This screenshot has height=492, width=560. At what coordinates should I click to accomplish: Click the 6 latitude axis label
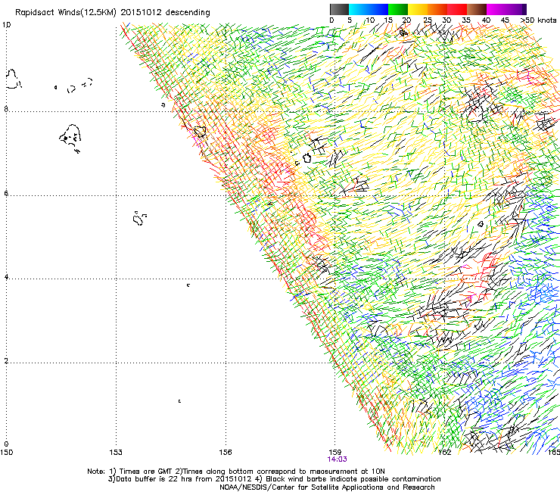(6, 193)
